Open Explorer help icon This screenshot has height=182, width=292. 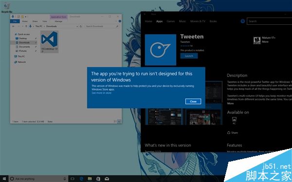point(120,21)
